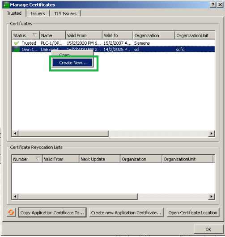Viewport: 225px width, 237px height.
Task: Sort certificates by Organization column
Action: [x=154, y=35]
